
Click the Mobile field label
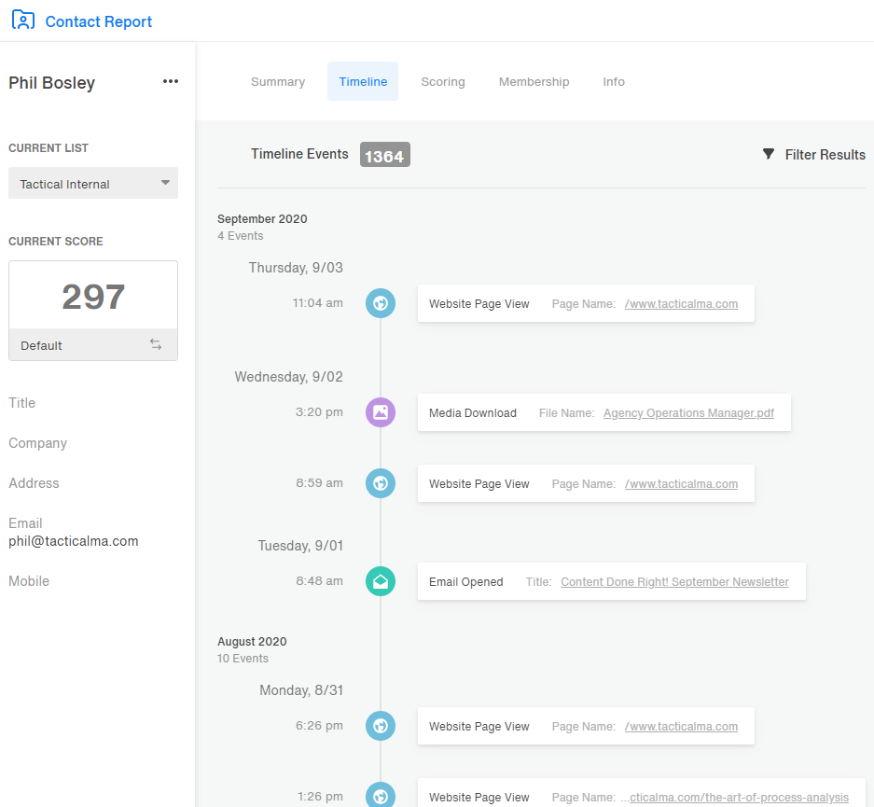(29, 581)
